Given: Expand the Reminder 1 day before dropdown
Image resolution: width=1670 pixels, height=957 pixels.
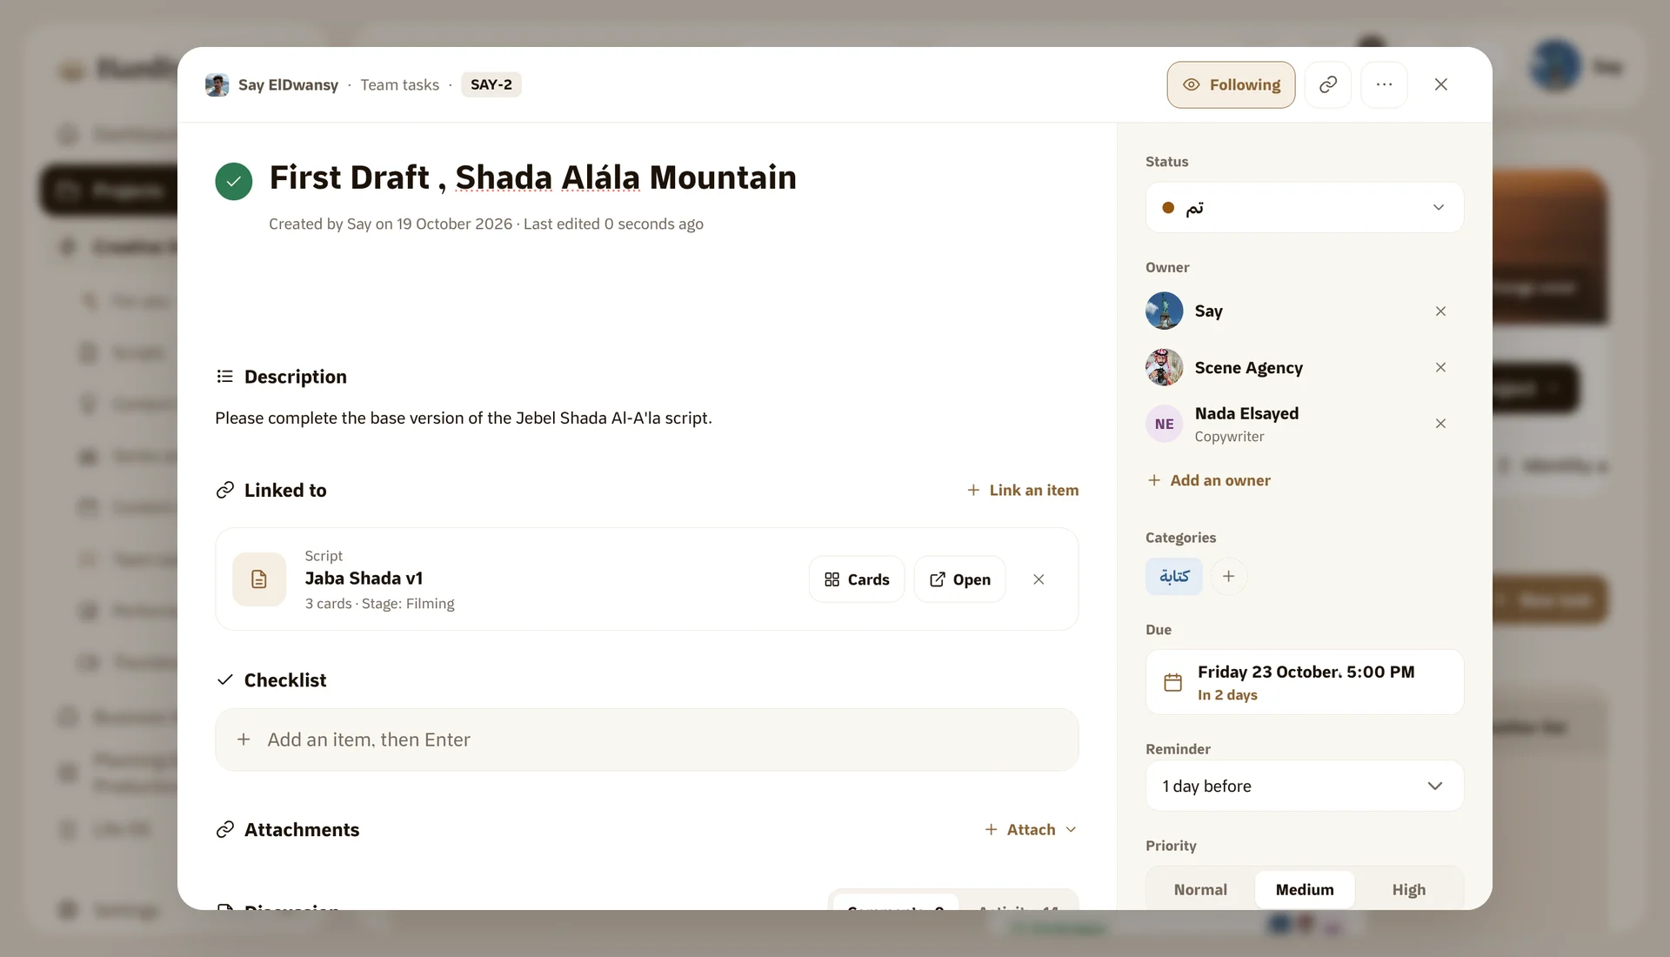Looking at the screenshot, I should coord(1304,786).
